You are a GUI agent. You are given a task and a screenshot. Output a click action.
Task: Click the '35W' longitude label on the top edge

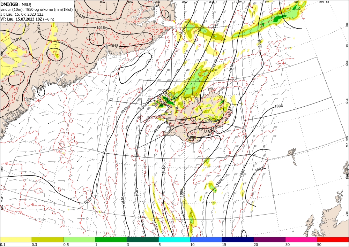click(x=102, y=2)
